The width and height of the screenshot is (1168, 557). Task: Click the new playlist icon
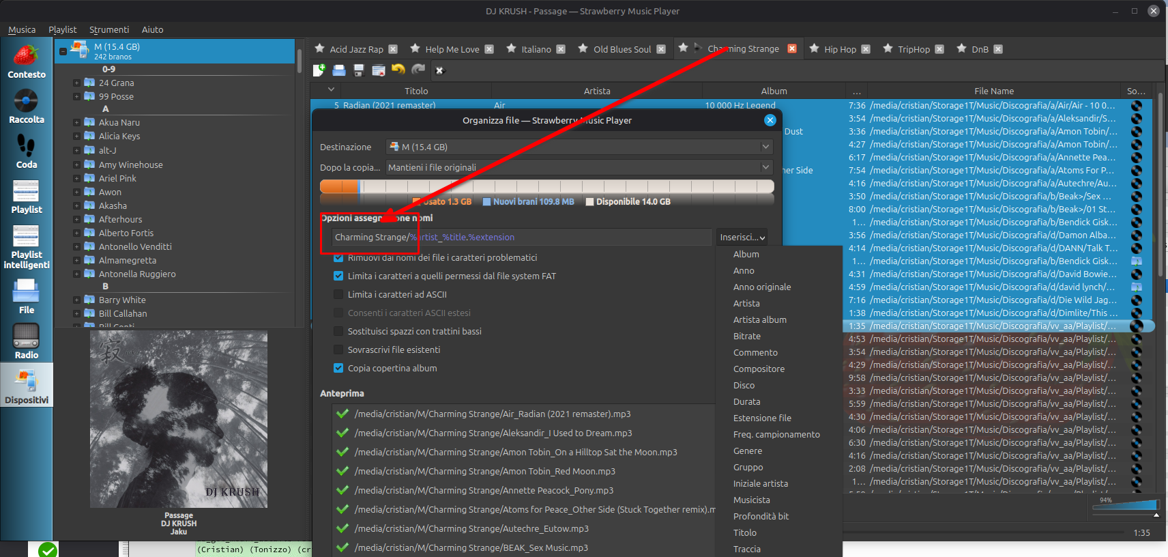[319, 70]
